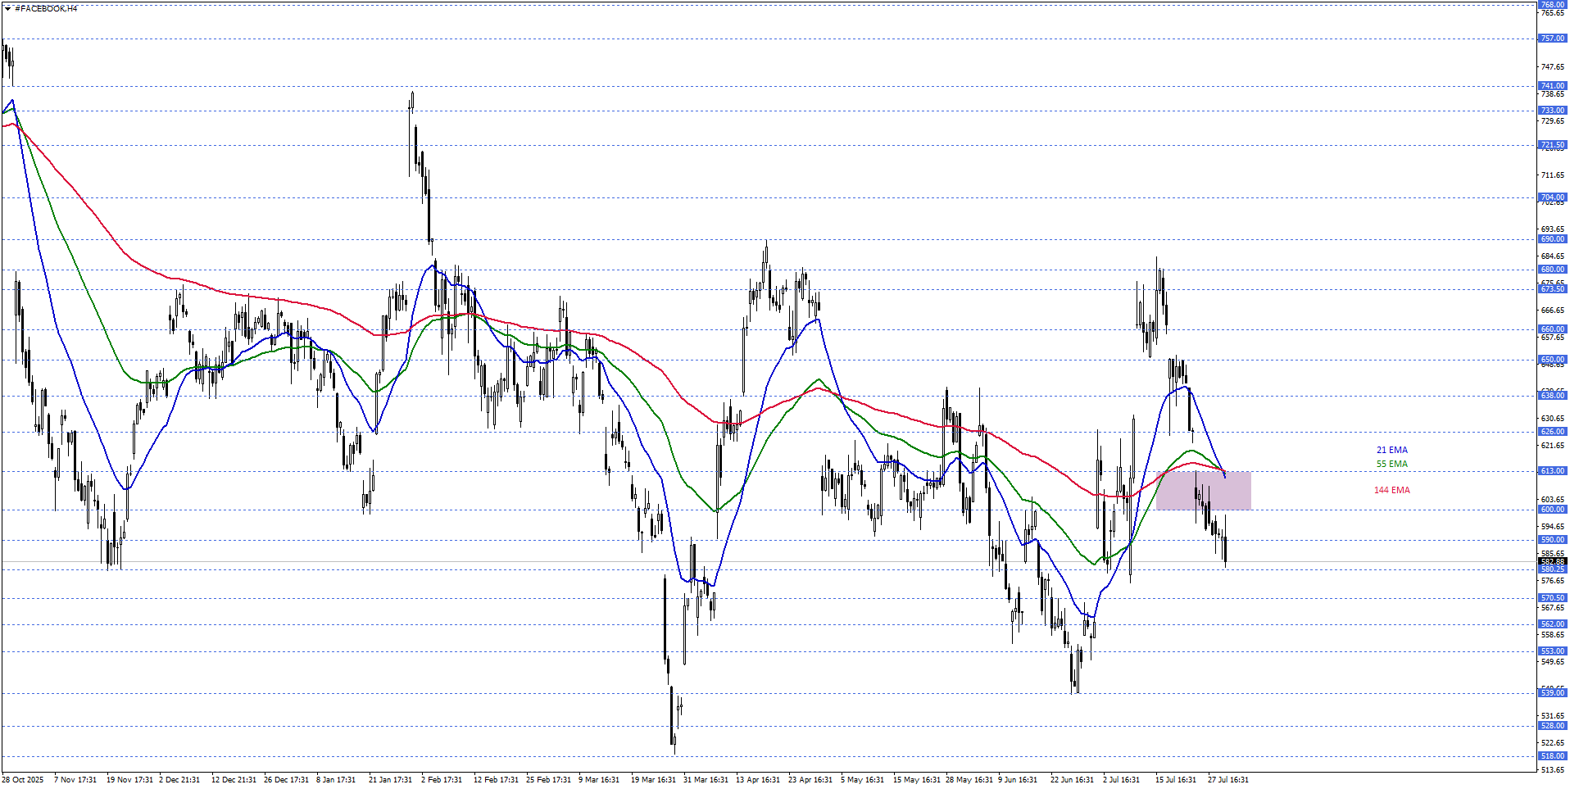
Task: Select the 660.00 price level tag
Action: [x=1552, y=329]
